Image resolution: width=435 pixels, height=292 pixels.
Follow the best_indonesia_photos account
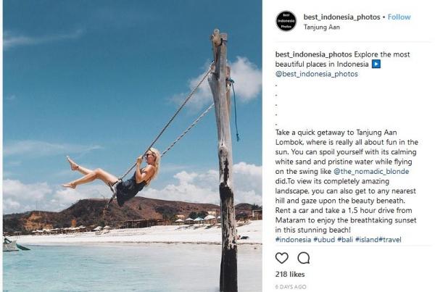[399, 17]
